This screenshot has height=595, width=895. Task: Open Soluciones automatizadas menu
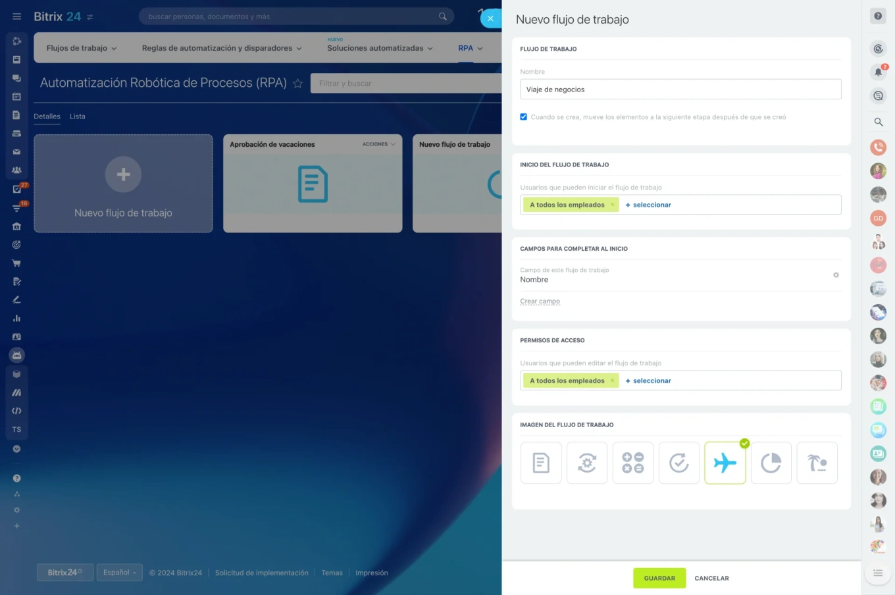pyautogui.click(x=380, y=48)
